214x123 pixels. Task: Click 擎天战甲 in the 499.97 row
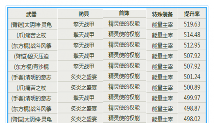[x=84, y=98]
